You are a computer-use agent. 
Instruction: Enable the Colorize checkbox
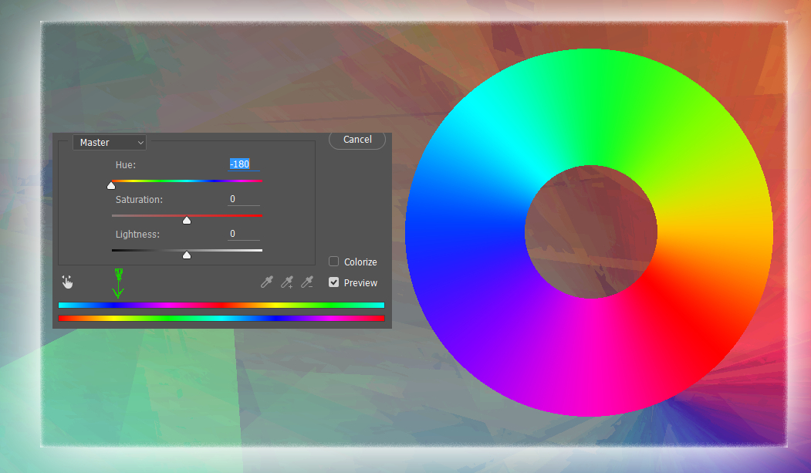[333, 262]
